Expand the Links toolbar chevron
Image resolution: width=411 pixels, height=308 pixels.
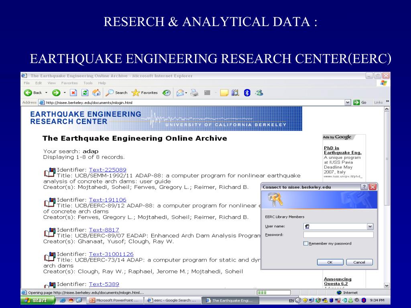(387, 101)
